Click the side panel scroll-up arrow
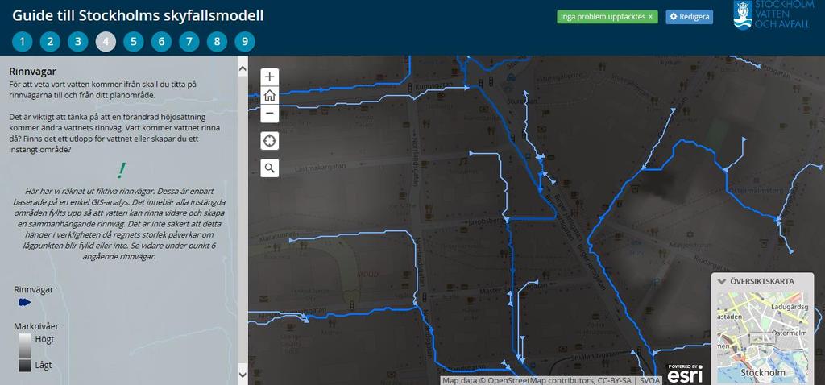Viewport: 825px width, 385px height. coord(243,68)
